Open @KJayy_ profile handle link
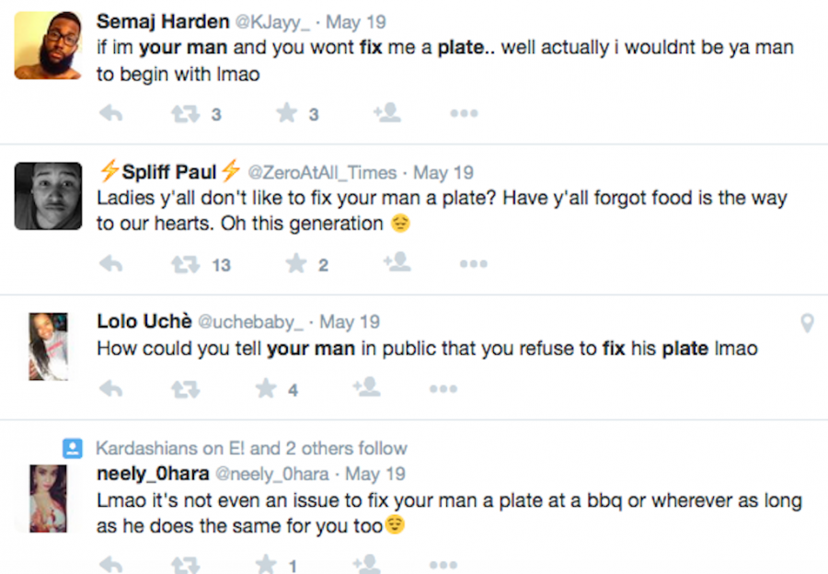The height and width of the screenshot is (574, 828). tap(275, 21)
